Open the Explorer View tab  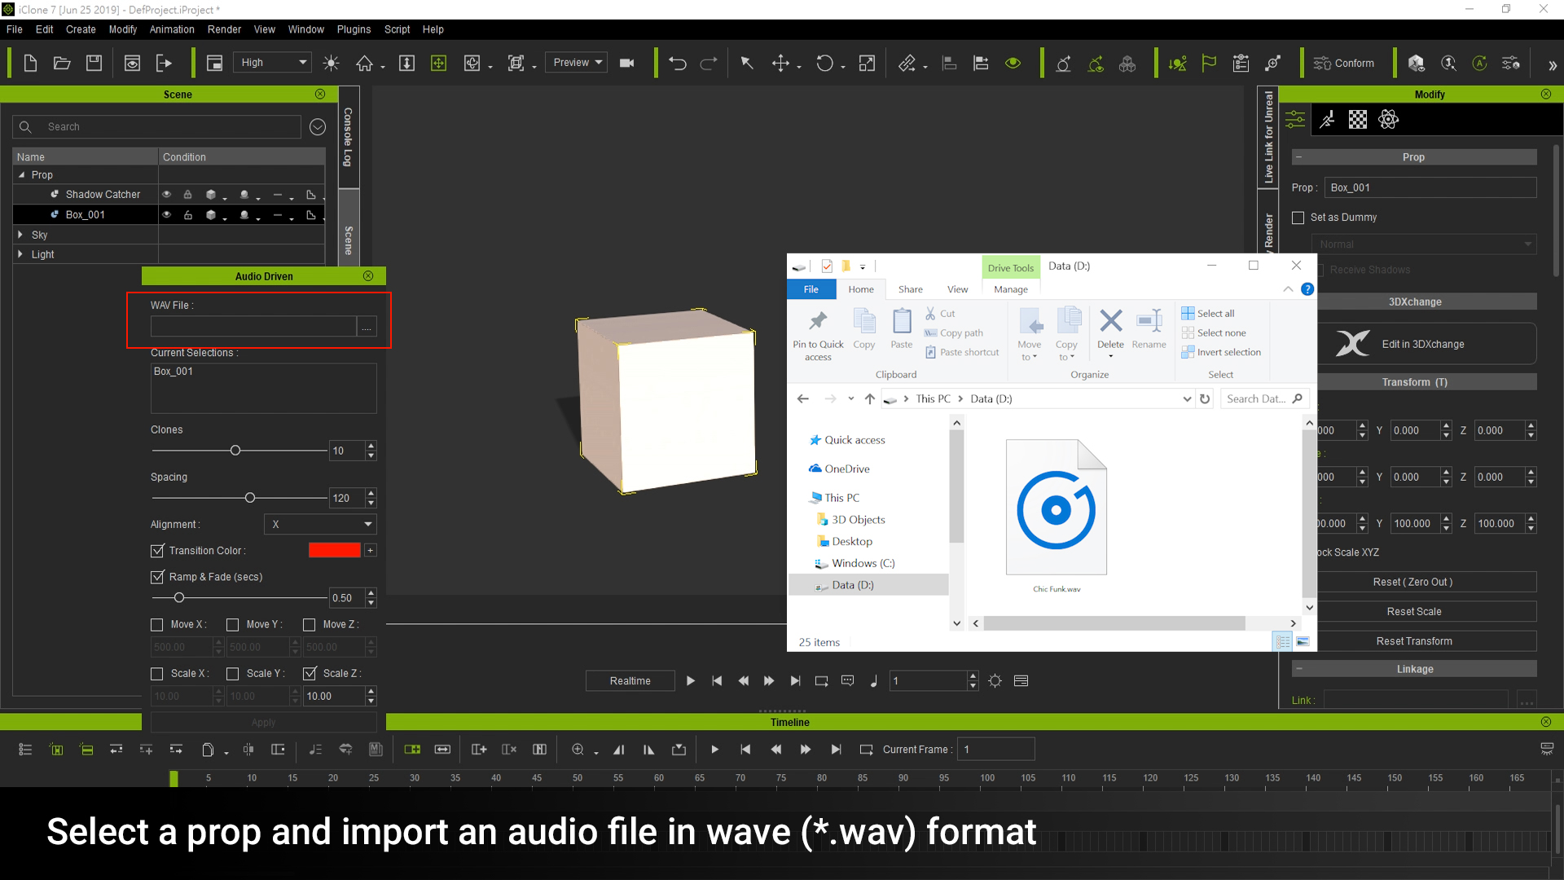(957, 289)
